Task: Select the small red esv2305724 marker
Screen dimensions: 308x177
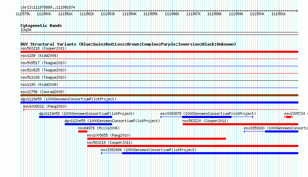Action: tap(289, 117)
